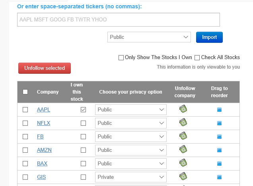This screenshot has height=186, width=253.
Task: Mark AMZN as a stock I own
Action: pos(83,150)
